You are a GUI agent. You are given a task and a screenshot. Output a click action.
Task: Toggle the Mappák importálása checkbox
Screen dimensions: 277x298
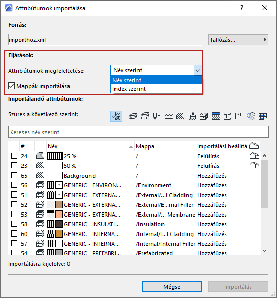tap(11, 86)
